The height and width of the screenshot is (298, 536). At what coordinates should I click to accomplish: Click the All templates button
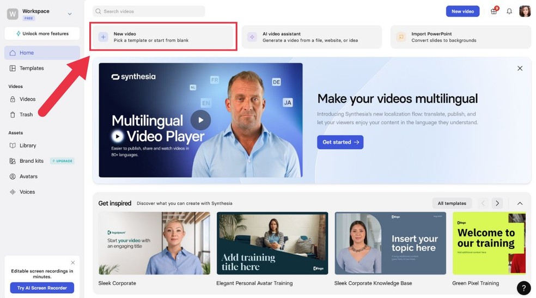(x=452, y=203)
